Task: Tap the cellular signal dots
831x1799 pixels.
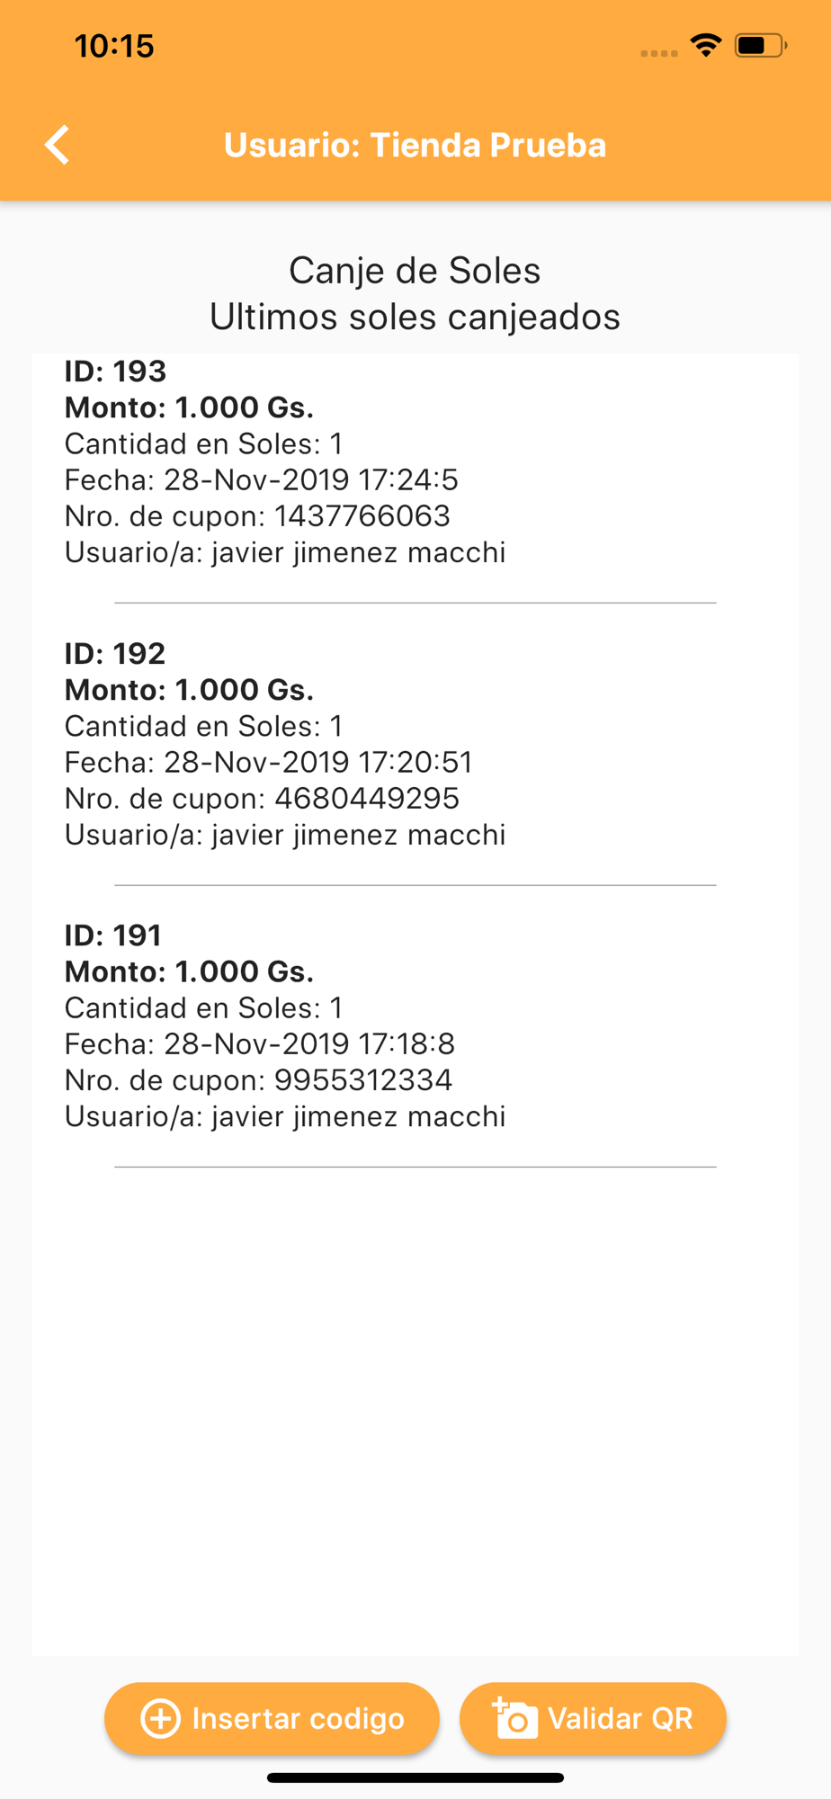Action: (x=659, y=54)
